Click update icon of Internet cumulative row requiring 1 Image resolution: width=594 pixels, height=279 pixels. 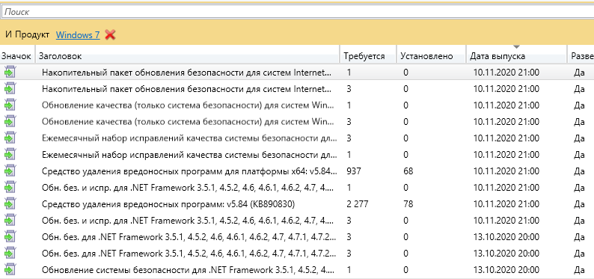pos(10,72)
